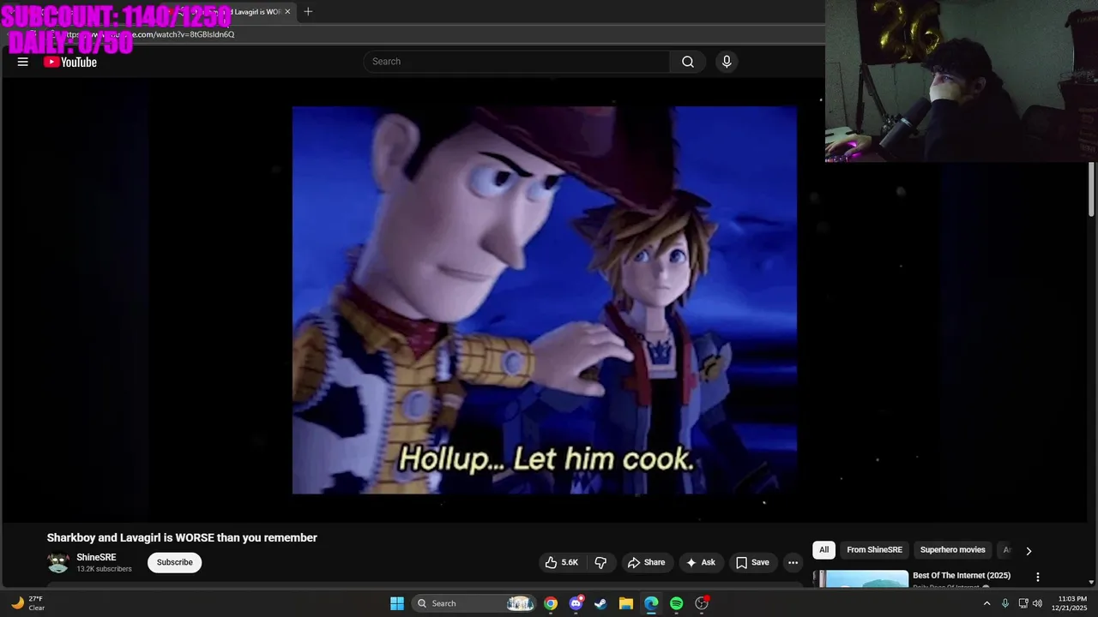Image resolution: width=1098 pixels, height=617 pixels.
Task: Click the magnifier search button
Action: point(688,62)
